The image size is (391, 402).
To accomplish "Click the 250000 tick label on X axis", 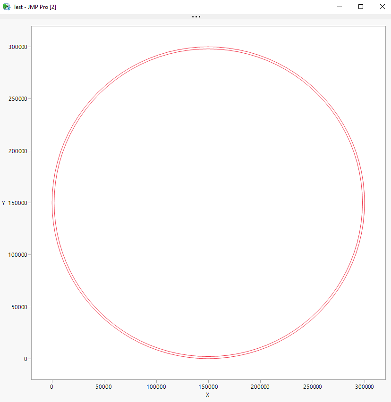I will [x=313, y=386].
